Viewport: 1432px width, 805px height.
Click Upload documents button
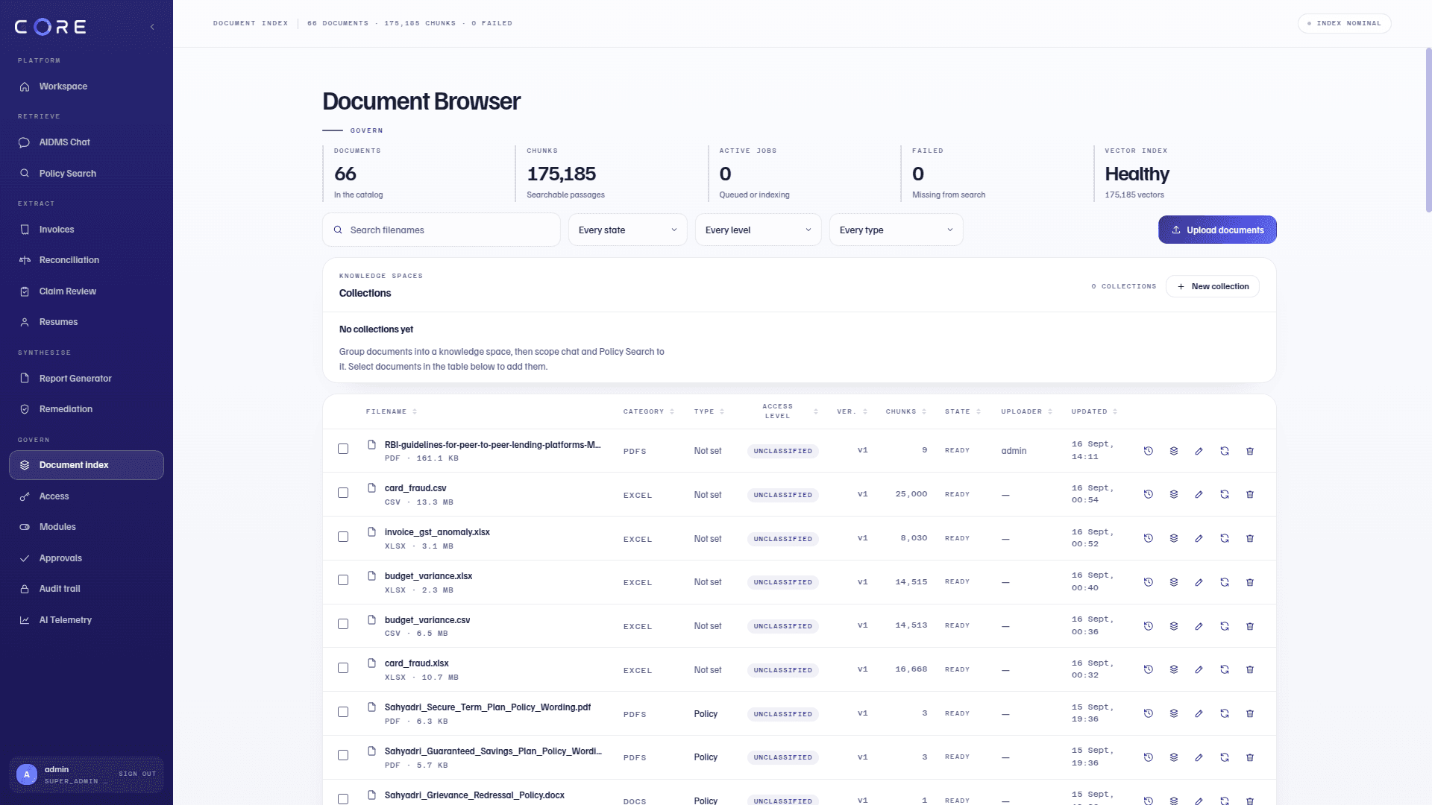[x=1217, y=230]
